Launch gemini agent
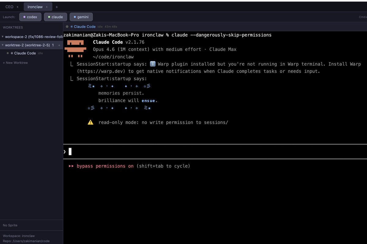 point(81,17)
